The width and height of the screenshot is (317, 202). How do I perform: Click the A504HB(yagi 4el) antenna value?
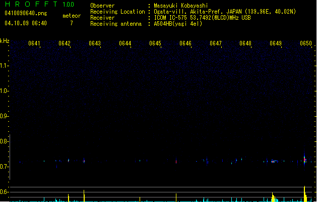pos(178,24)
